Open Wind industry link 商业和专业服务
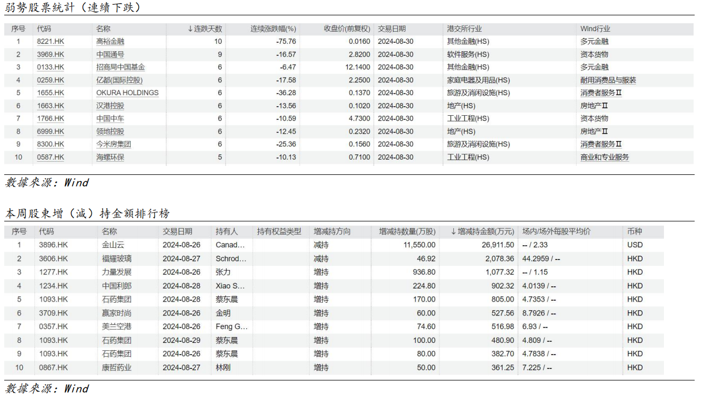701x400 pixels. coord(605,157)
